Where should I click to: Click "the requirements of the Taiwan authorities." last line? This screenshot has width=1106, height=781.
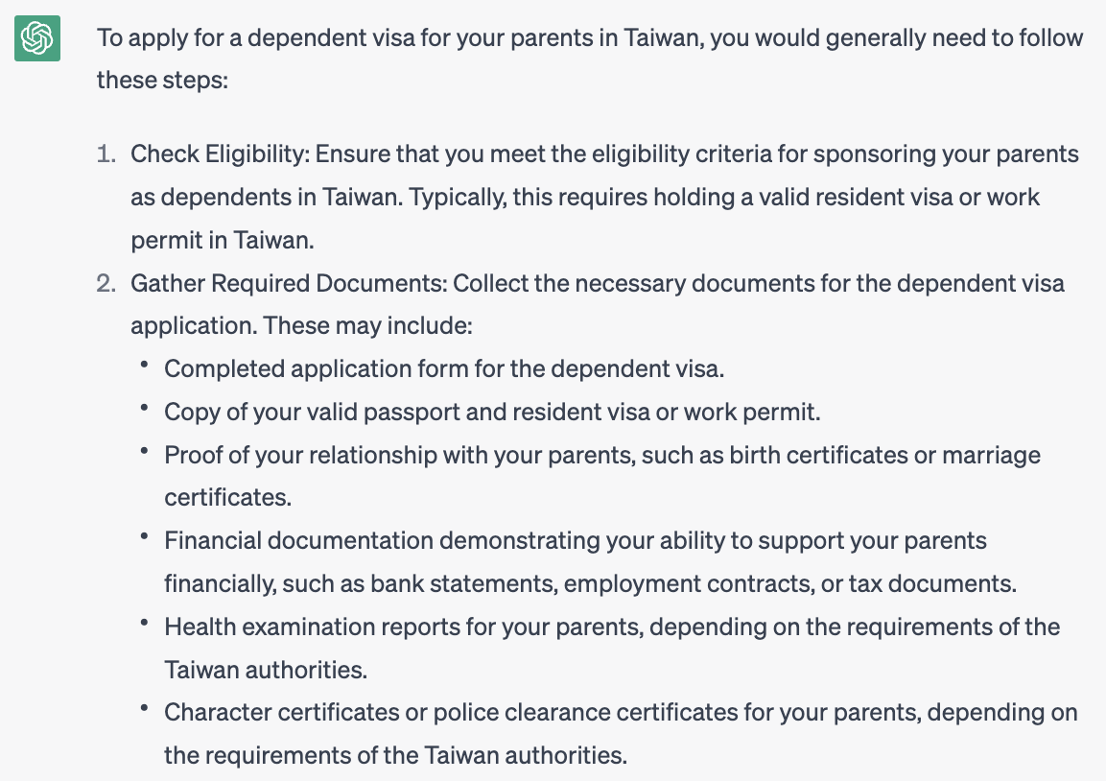(x=395, y=755)
